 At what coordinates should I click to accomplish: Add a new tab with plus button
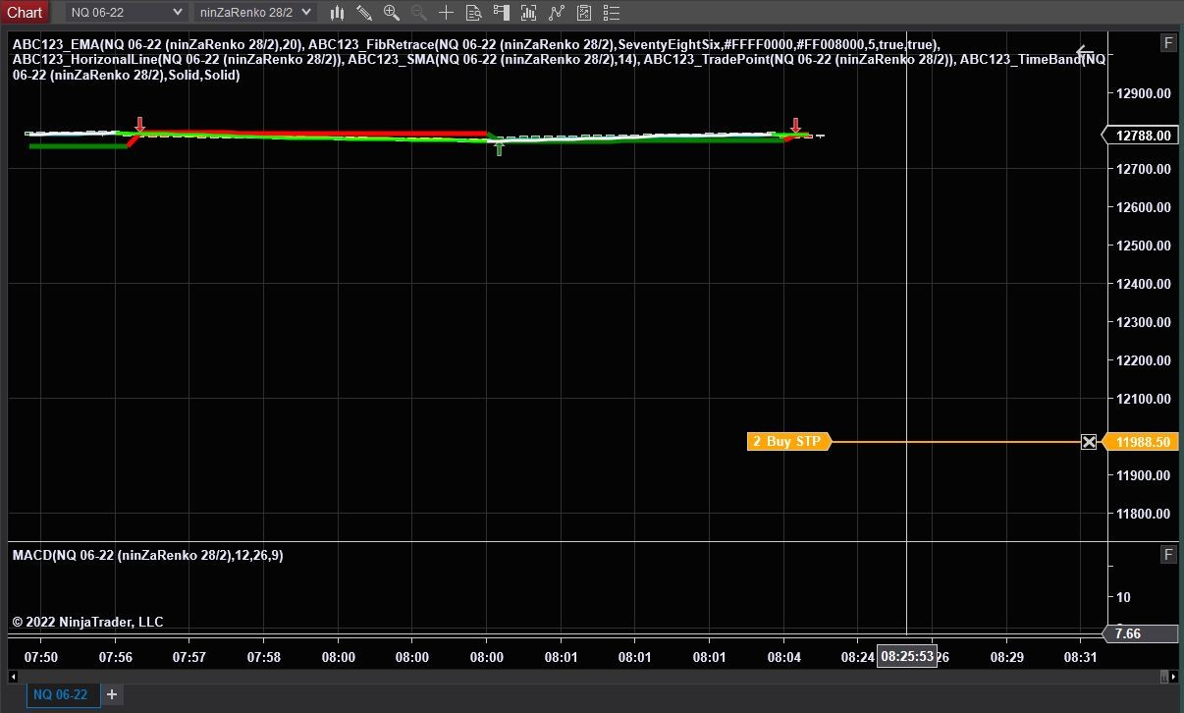pos(112,695)
